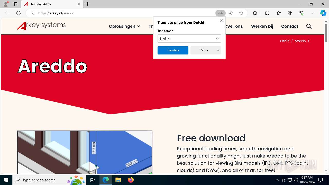
Task: Click the address bar URL
Action: [x=56, y=13]
